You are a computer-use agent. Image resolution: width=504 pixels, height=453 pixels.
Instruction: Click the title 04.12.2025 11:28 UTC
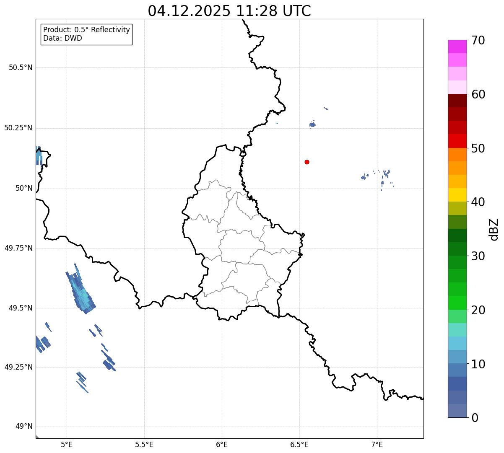tap(229, 11)
